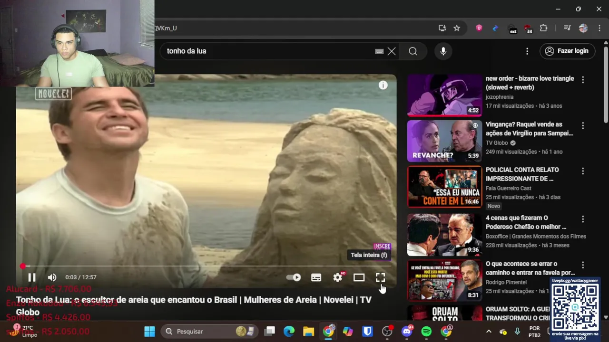609x342 pixels.
Task: Open 'Vingança? Raquel vende as ações' video title
Action: [x=529, y=129]
